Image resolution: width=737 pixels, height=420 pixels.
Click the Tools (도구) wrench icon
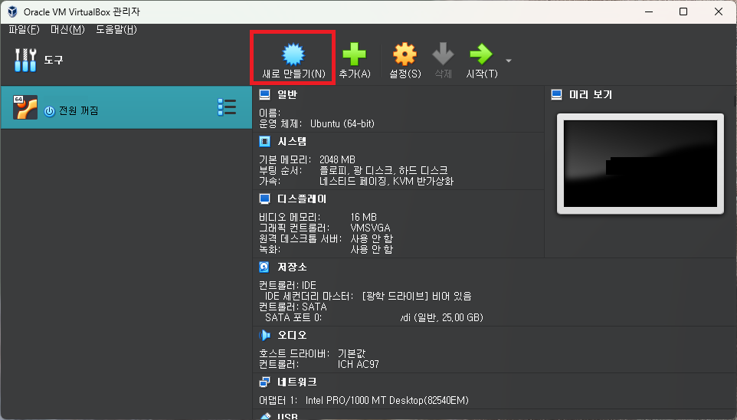[x=25, y=61]
